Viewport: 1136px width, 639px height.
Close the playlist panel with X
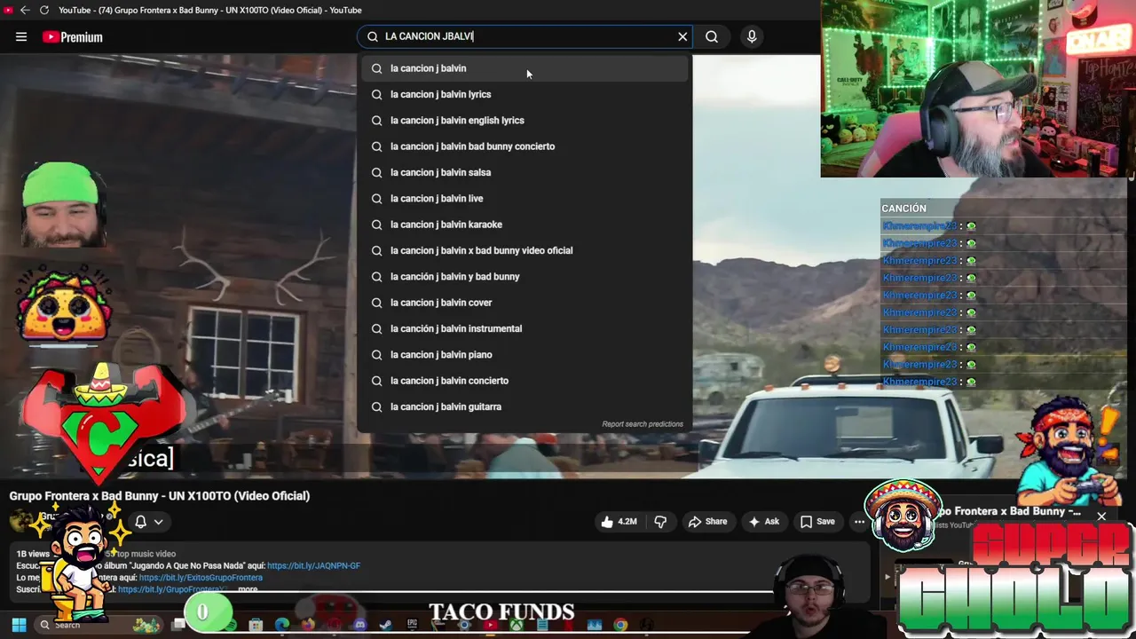pyautogui.click(x=1101, y=516)
